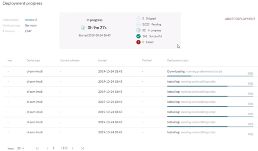Jump to the last page of devices
258x151 pixels.
click(82, 148)
